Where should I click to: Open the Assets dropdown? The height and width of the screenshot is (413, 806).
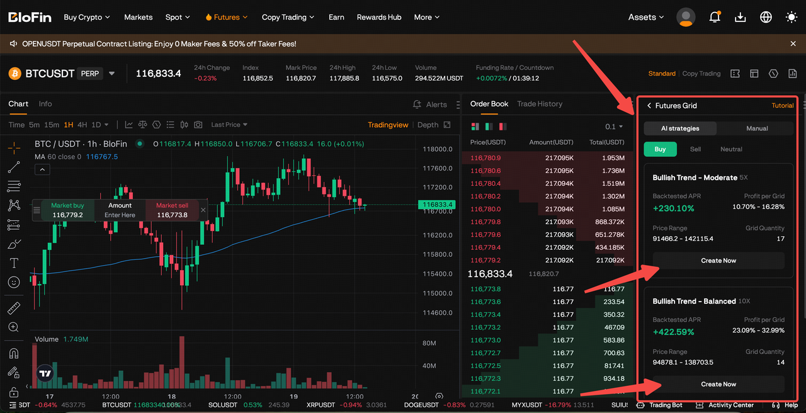pos(646,17)
